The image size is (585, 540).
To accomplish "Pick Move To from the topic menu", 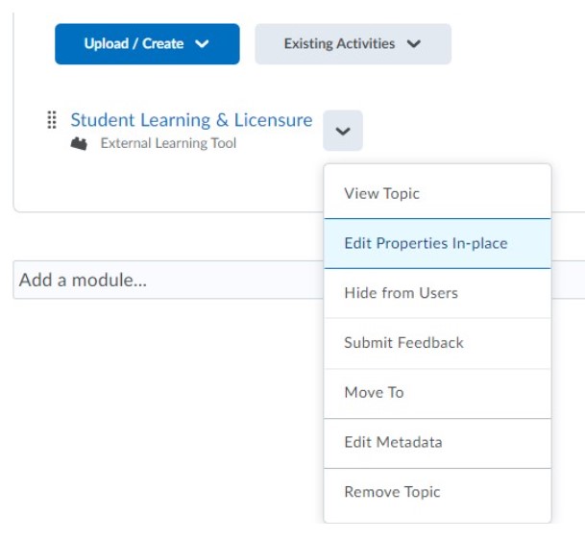I will (438, 393).
